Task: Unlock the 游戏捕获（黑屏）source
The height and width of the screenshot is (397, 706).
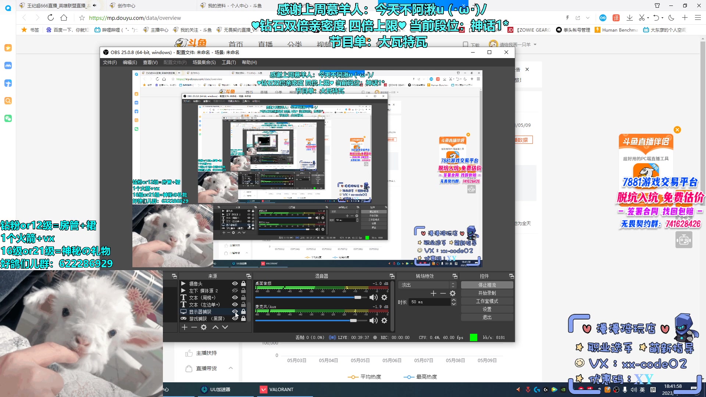Action: click(x=243, y=318)
